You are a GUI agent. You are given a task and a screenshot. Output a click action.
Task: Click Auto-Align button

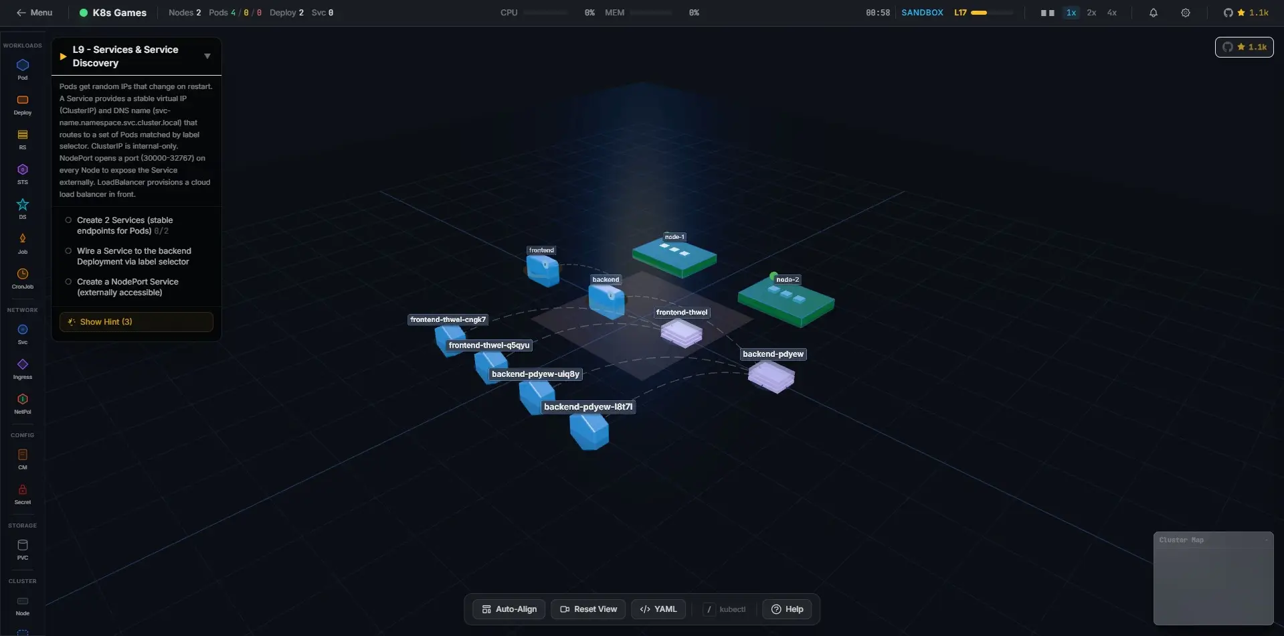click(509, 609)
